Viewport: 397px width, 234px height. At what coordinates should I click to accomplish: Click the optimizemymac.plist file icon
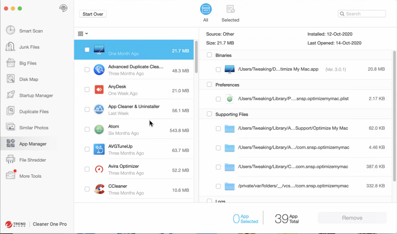tap(229, 99)
